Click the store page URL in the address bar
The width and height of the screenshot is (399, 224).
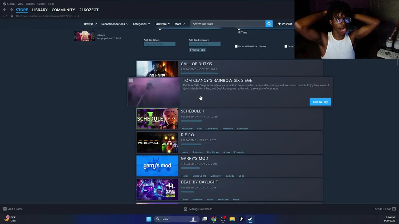pos(47,16)
